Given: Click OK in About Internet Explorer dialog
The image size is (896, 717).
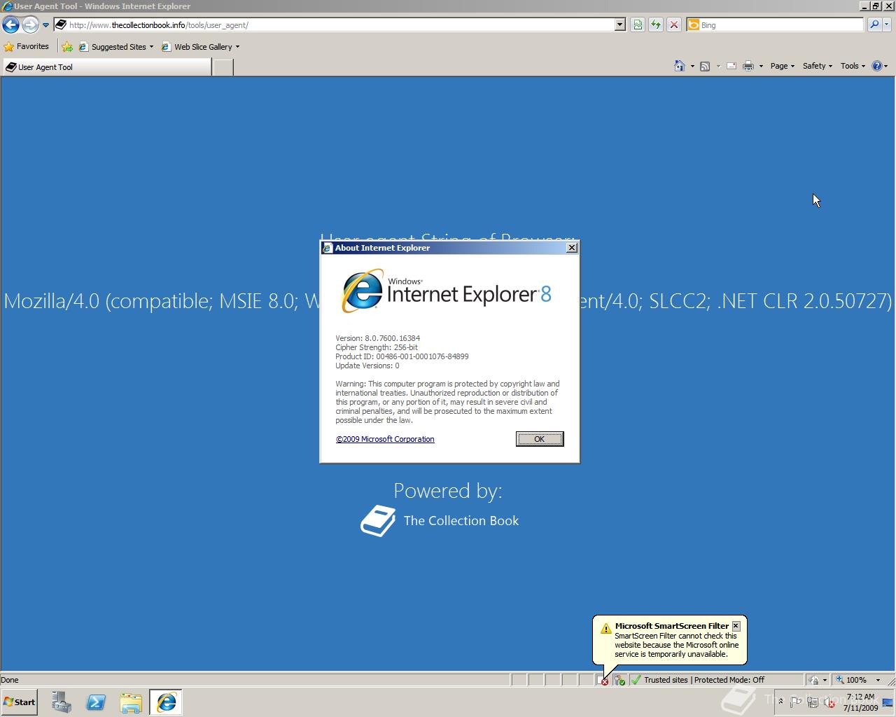Looking at the screenshot, I should click(x=540, y=439).
